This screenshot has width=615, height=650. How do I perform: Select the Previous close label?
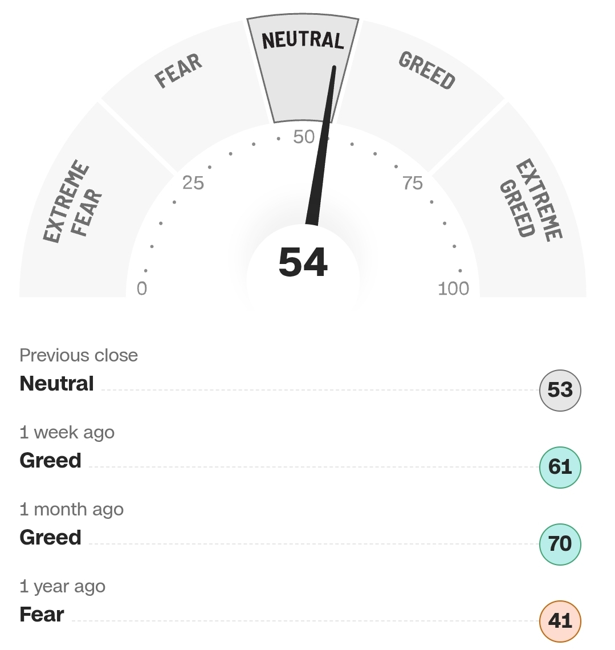point(79,355)
